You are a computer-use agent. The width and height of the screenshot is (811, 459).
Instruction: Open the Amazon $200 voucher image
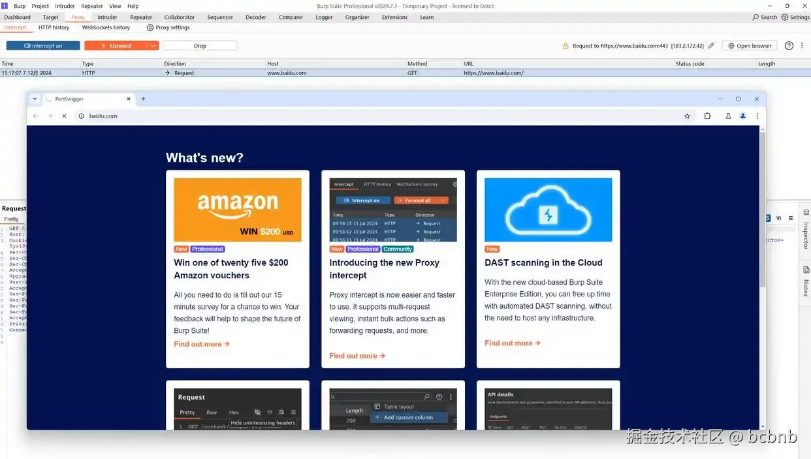[x=238, y=210]
